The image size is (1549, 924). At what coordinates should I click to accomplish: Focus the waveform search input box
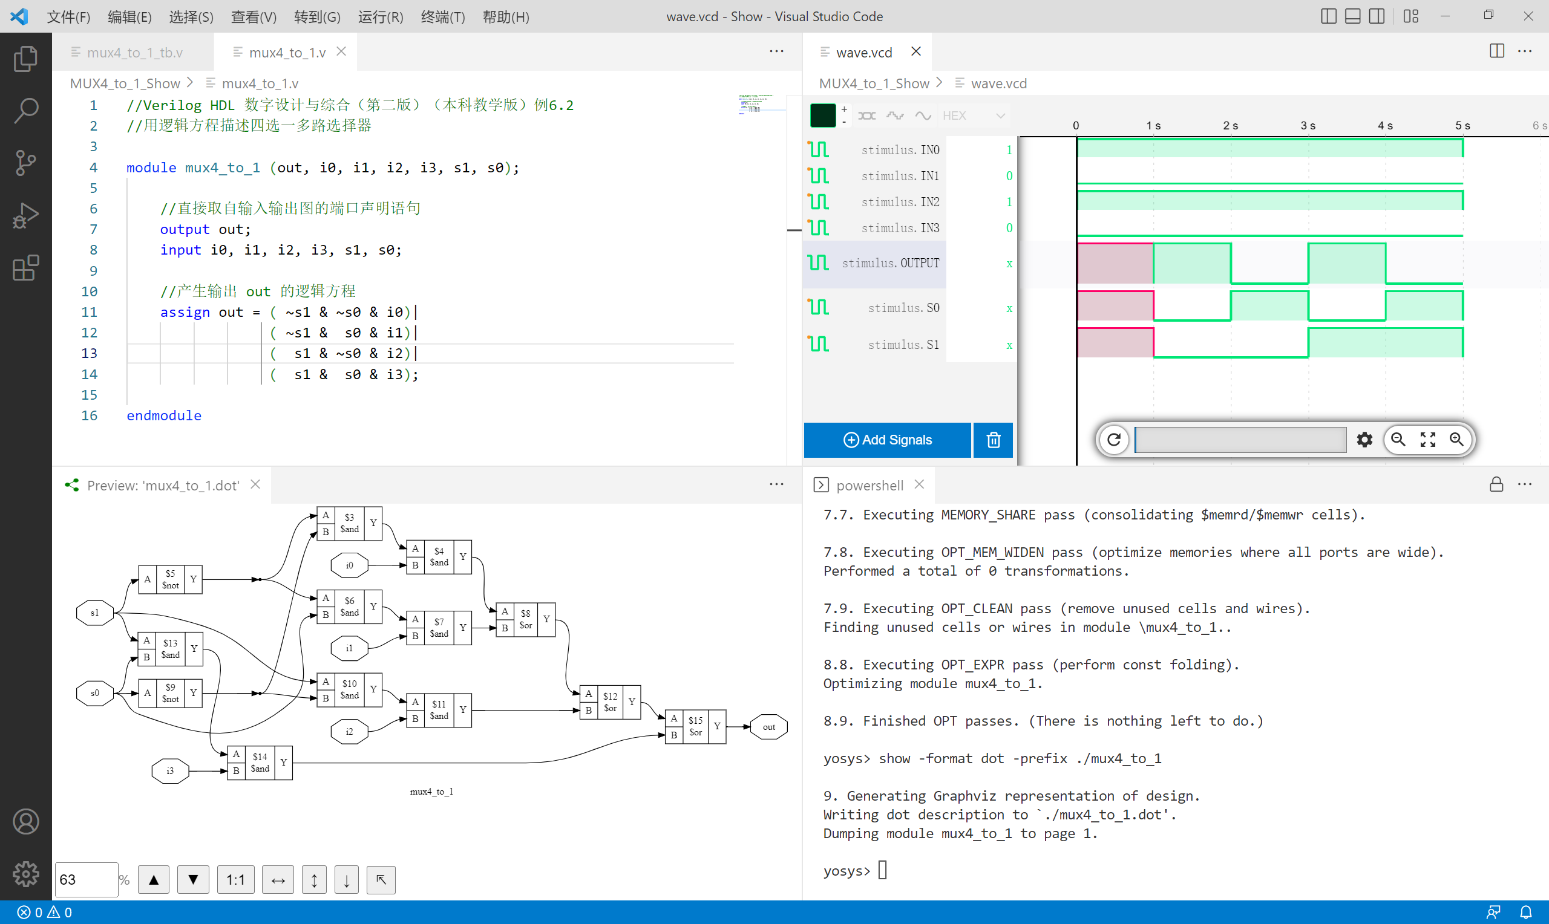[x=1240, y=440]
